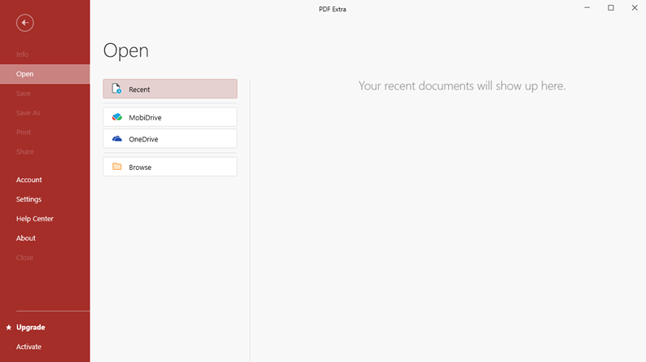The height and width of the screenshot is (362, 646).
Task: Click the OneDrive cloud icon
Action: (117, 138)
